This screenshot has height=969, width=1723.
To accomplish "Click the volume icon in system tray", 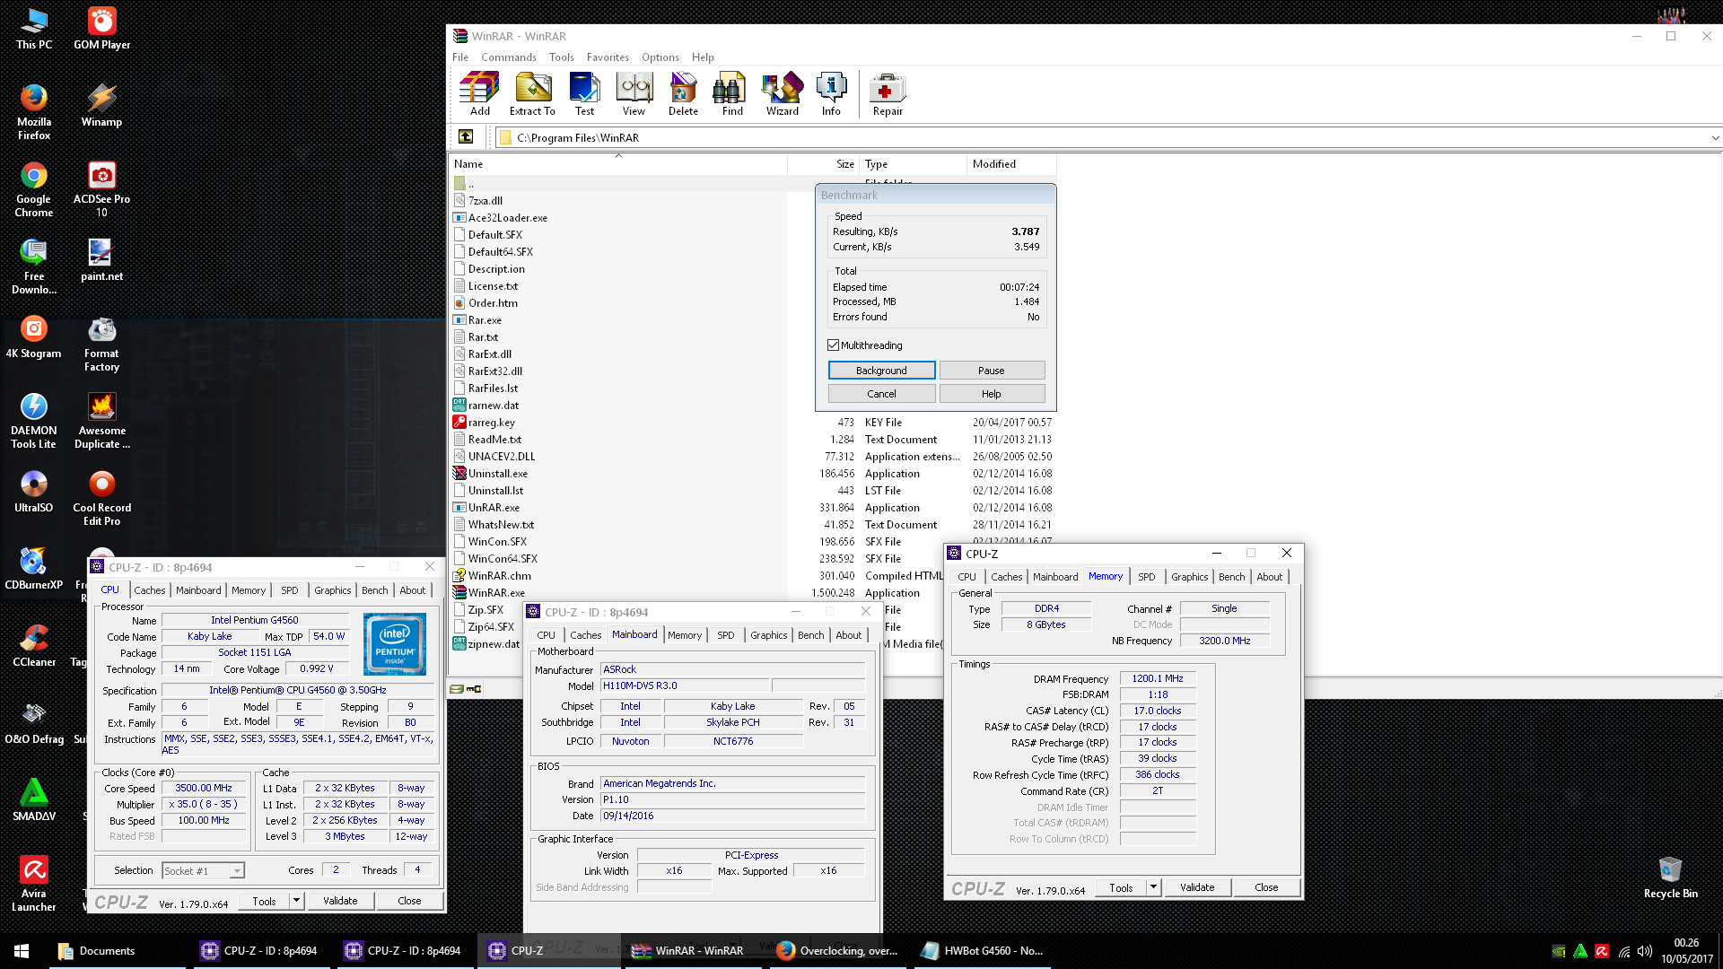I will pyautogui.click(x=1645, y=951).
